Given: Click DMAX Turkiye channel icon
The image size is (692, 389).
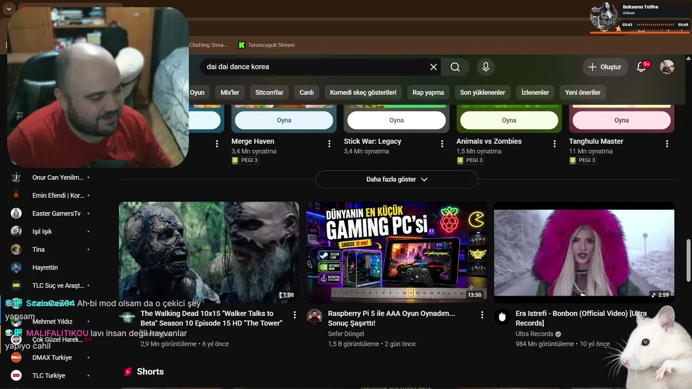Looking at the screenshot, I should pyautogui.click(x=16, y=357).
